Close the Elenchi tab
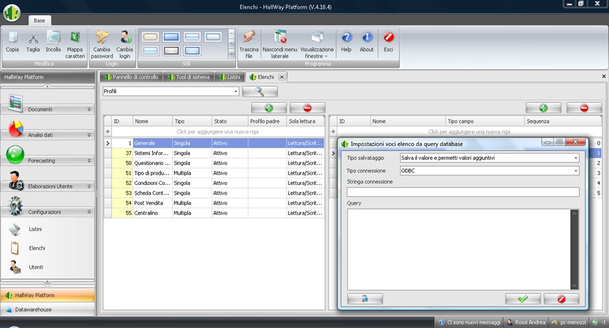The width and height of the screenshot is (609, 328). click(x=282, y=77)
